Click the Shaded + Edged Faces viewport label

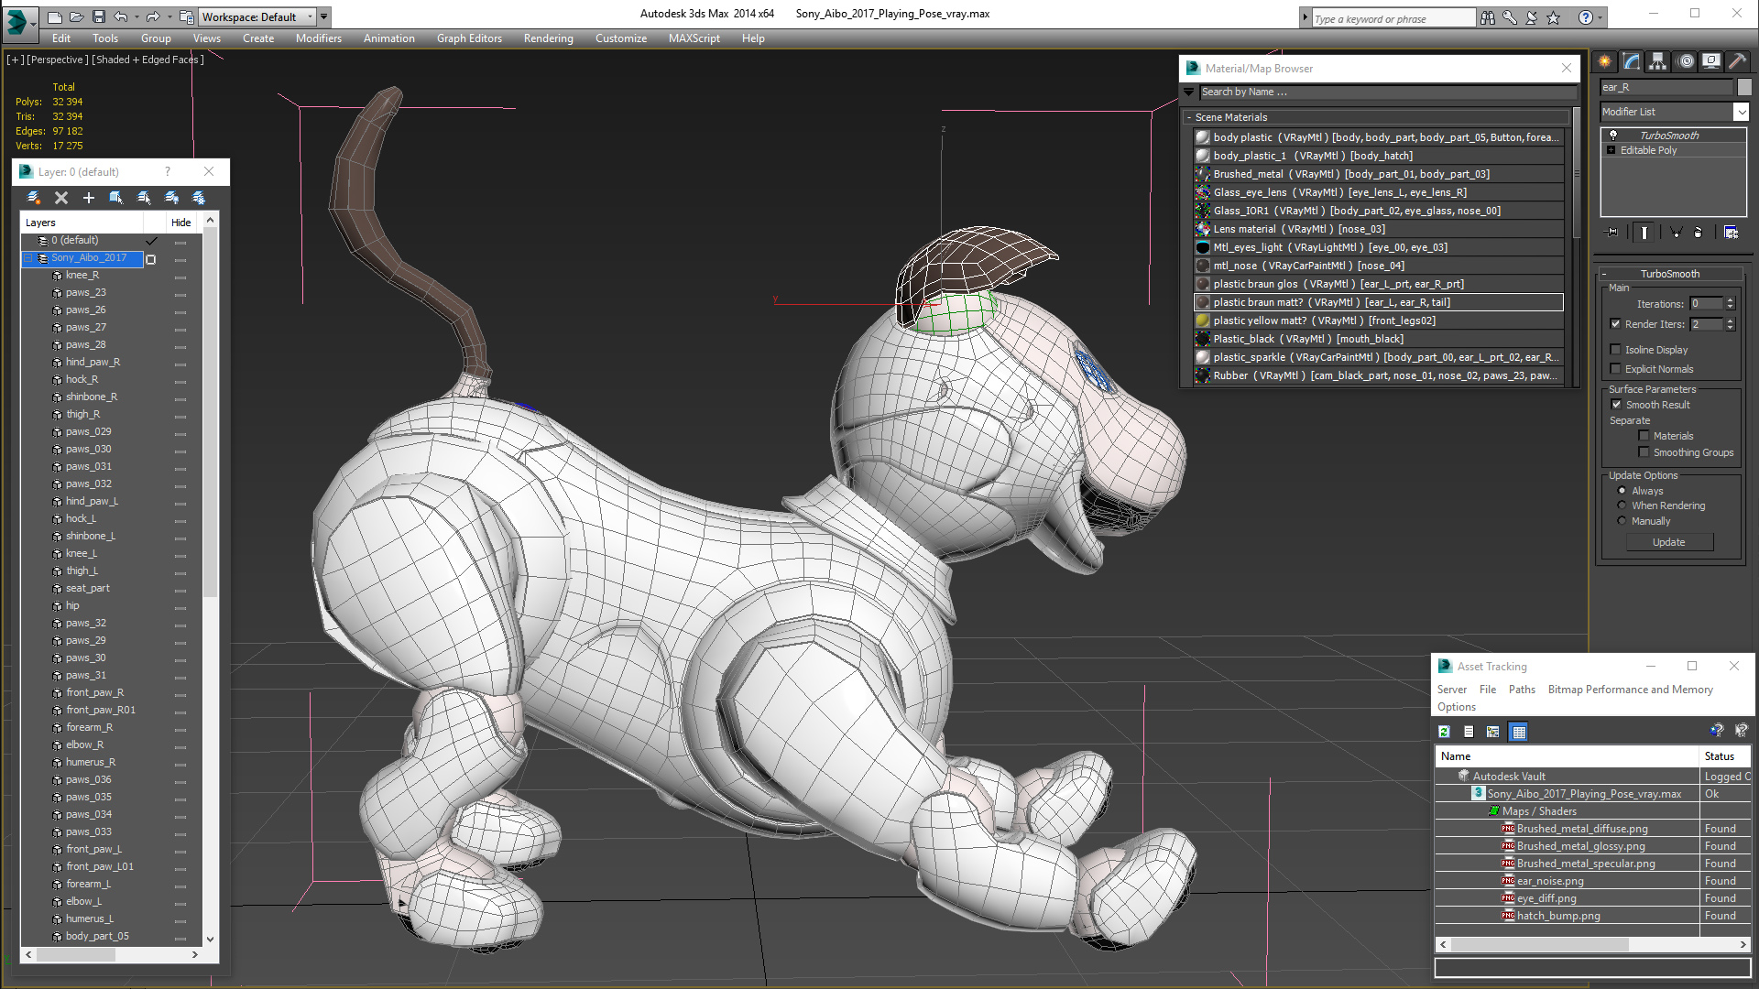click(147, 60)
